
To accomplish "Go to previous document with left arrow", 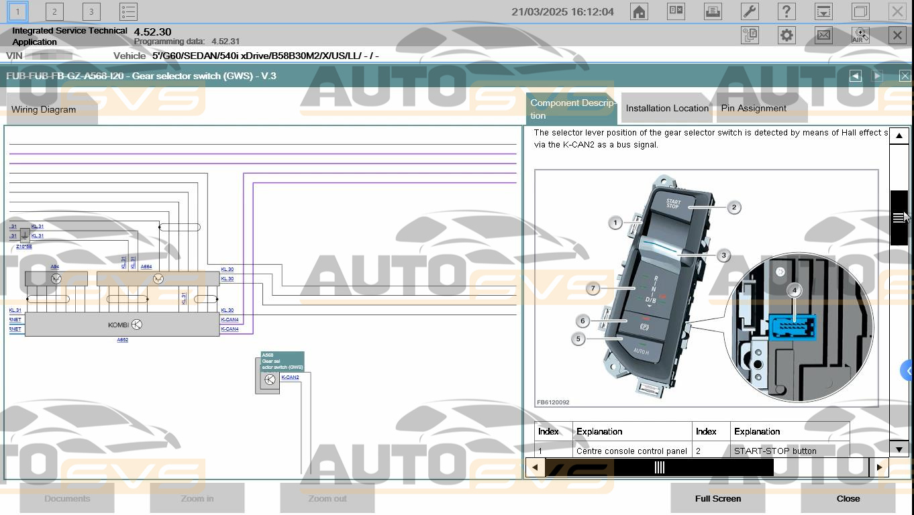I will [855, 76].
